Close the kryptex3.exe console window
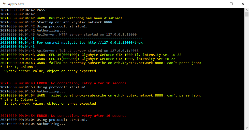 (243, 4)
